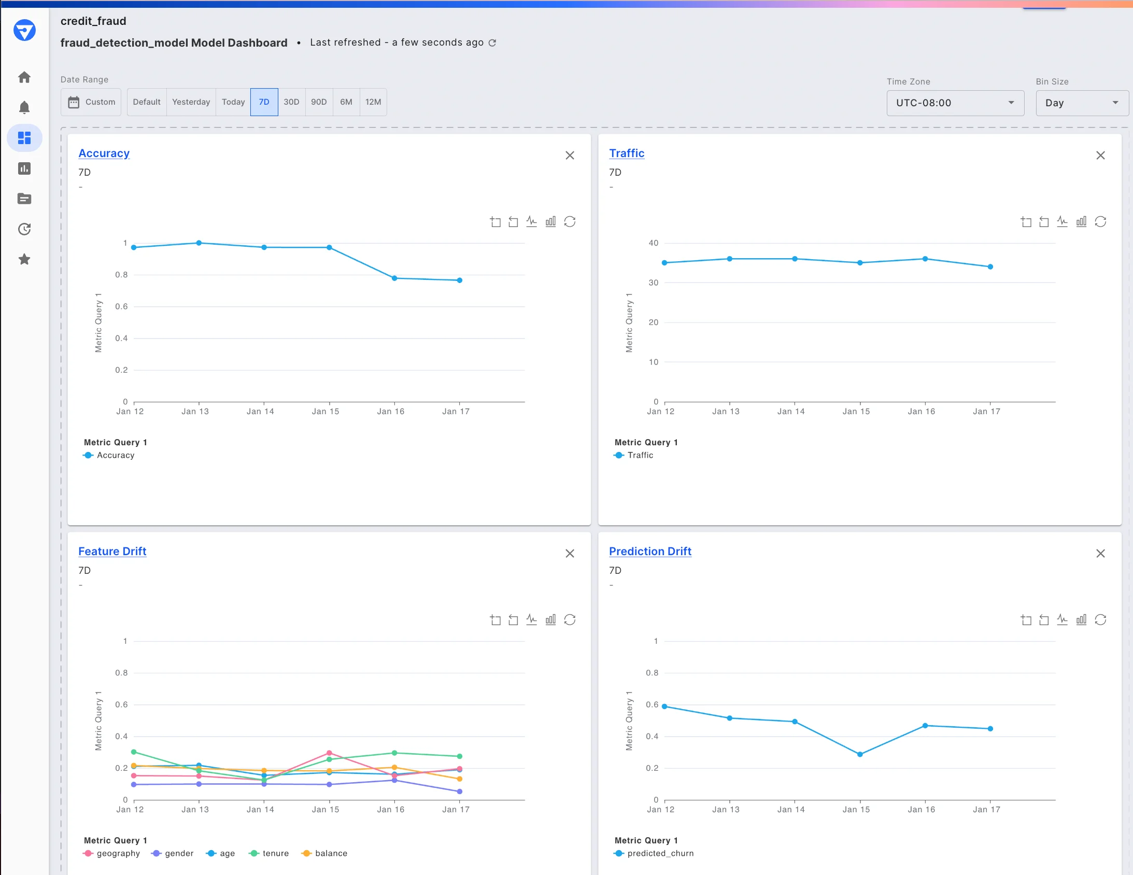Toggle gender series in Feature Drift legend
1133x875 pixels.
click(173, 853)
